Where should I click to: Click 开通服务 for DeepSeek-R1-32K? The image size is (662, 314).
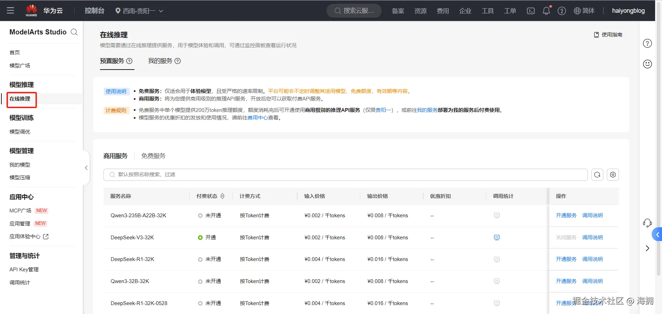(x=566, y=259)
